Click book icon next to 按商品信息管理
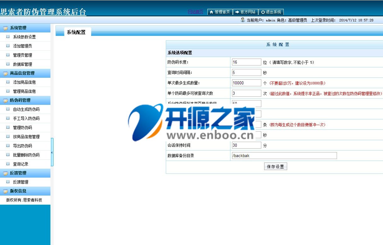The height and width of the screenshot is (245, 383). (8, 136)
